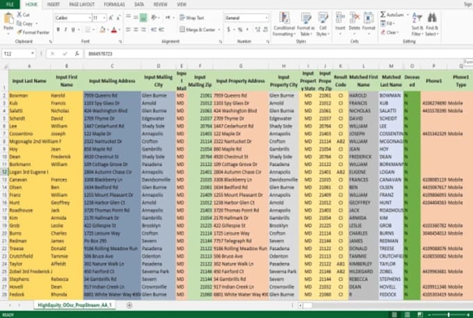Click the Copy button in Clipboard group
Image resolution: width=473 pixels, height=318 pixels.
click(25, 23)
